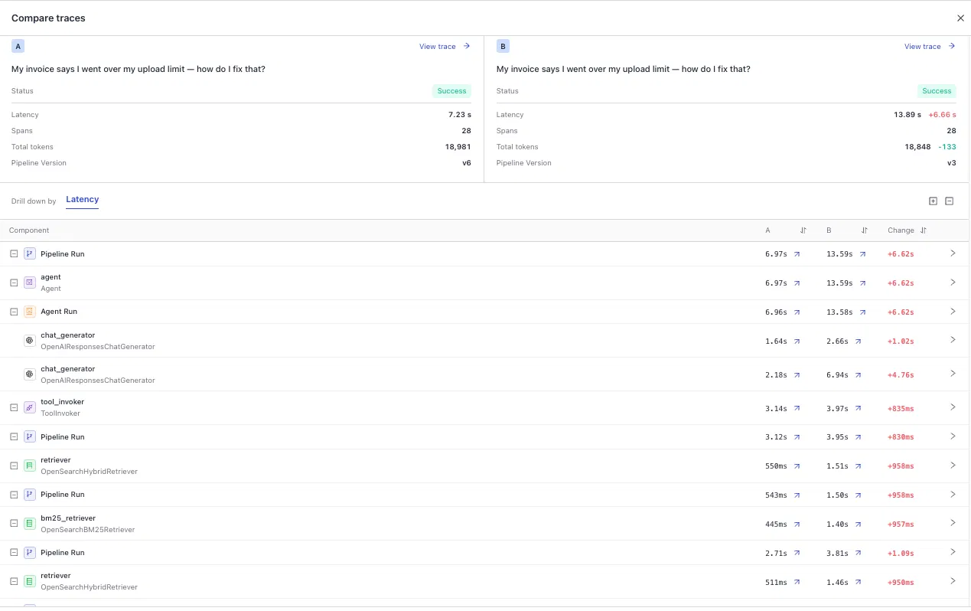Open details chevron for the +6.62s Pipeline Run row
This screenshot has height=611, width=971.
point(953,253)
